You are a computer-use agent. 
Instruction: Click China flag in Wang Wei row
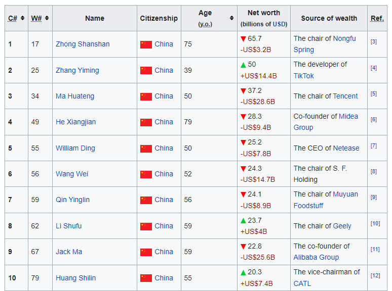pyautogui.click(x=146, y=174)
